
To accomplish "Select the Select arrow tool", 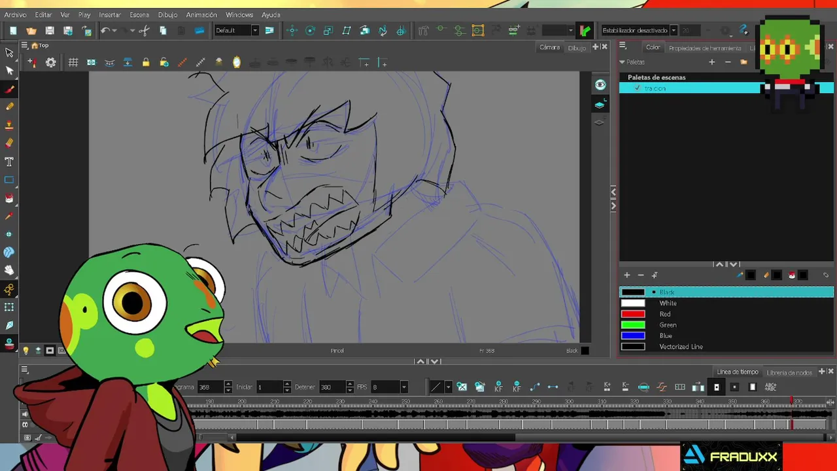I will point(9,52).
